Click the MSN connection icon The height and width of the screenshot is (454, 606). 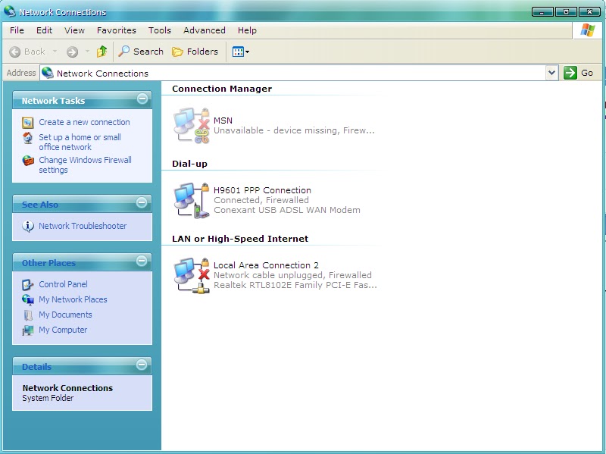(192, 125)
